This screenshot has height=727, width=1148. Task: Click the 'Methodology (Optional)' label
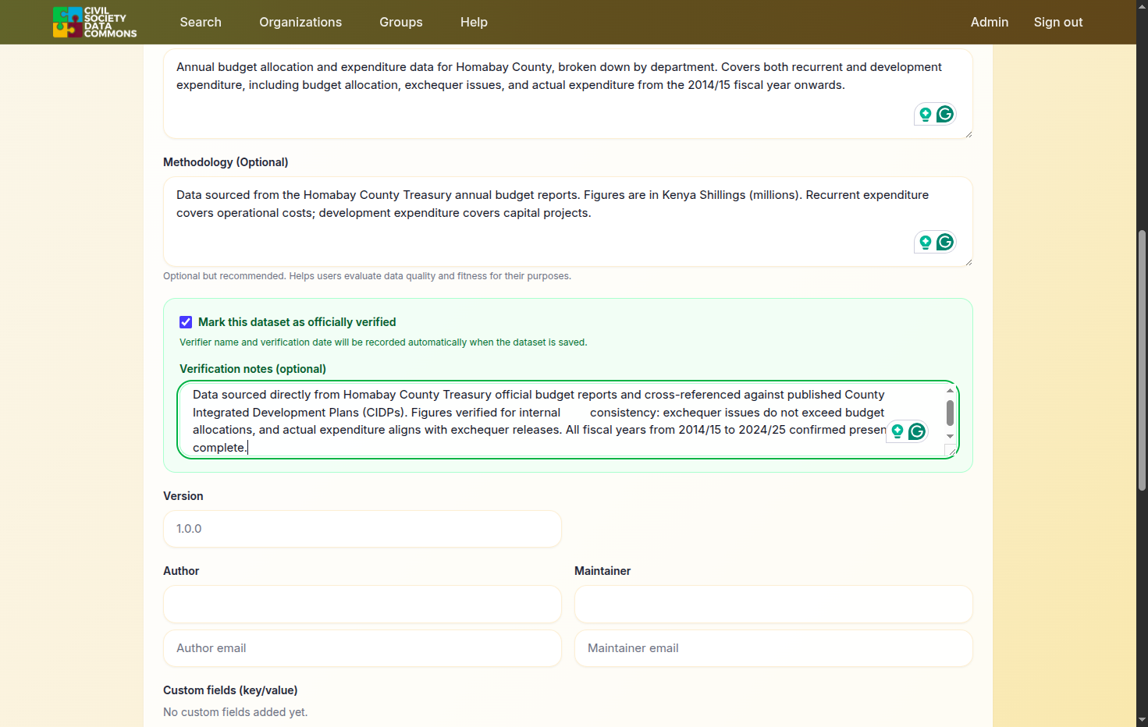point(226,162)
